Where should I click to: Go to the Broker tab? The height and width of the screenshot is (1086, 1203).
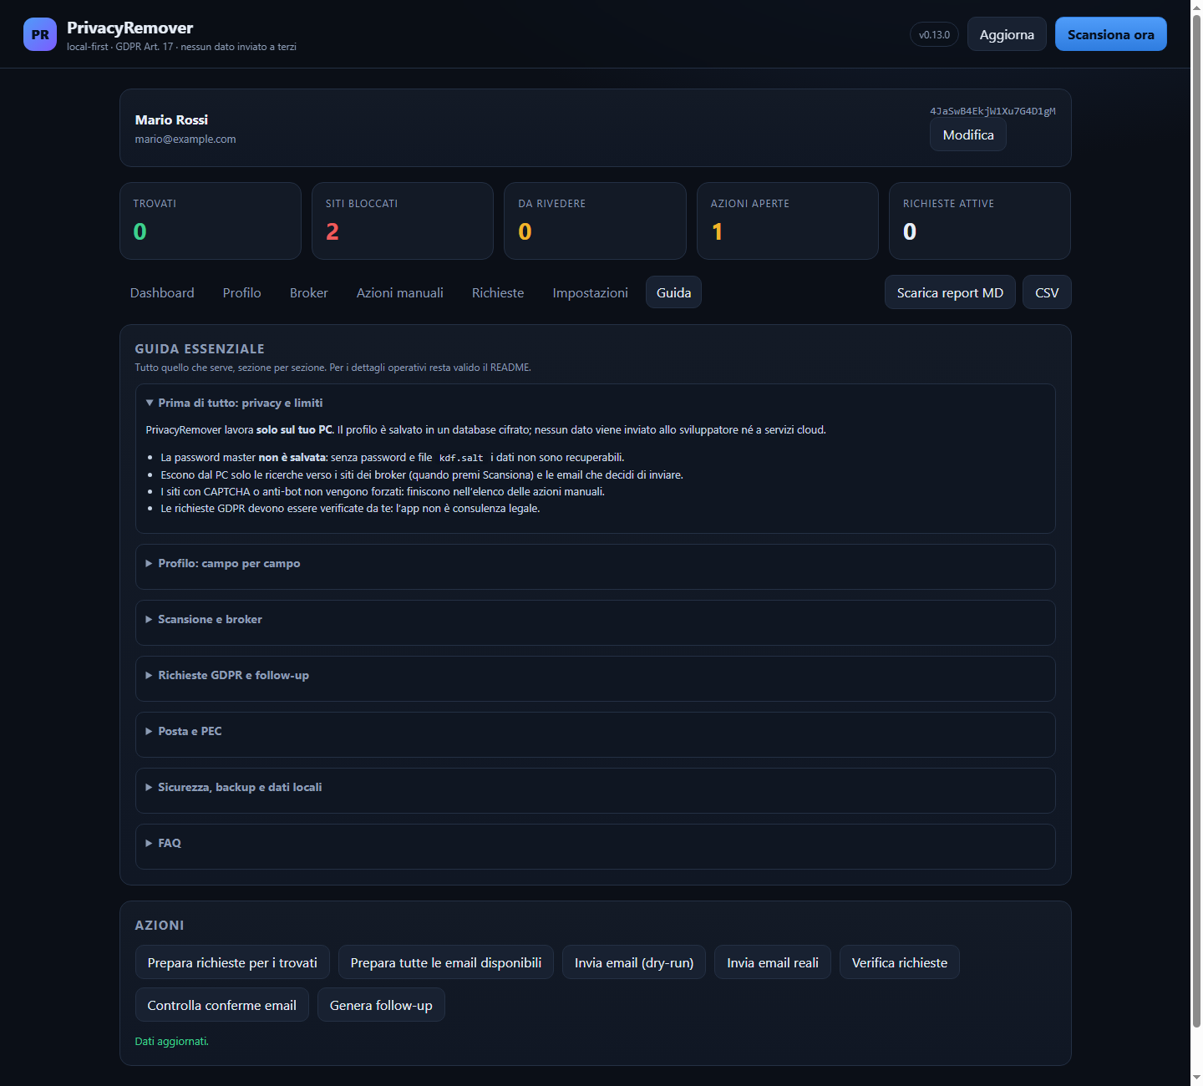[x=309, y=292]
